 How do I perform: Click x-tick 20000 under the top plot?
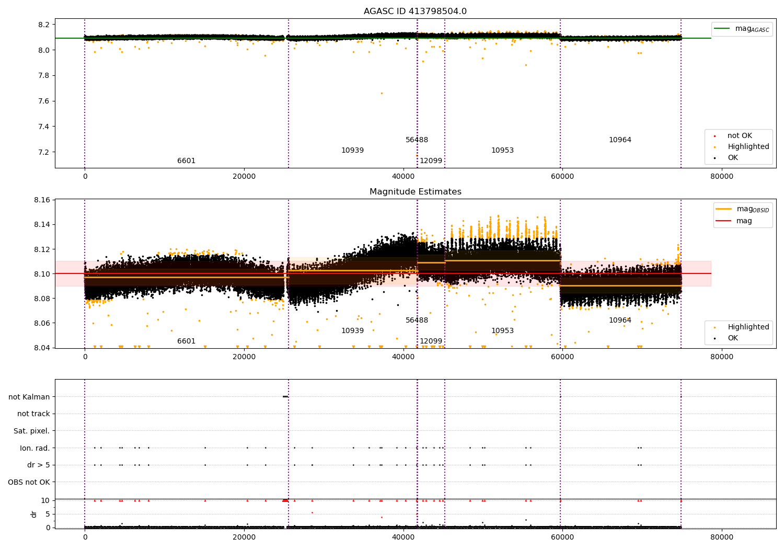(x=244, y=177)
